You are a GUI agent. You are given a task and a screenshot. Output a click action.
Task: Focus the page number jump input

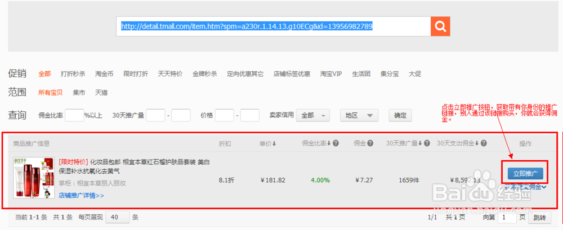507,218
